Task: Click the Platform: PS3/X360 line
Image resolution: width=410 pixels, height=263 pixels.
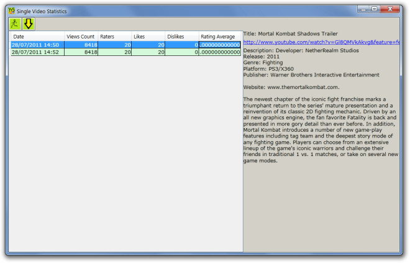Action: (268, 69)
